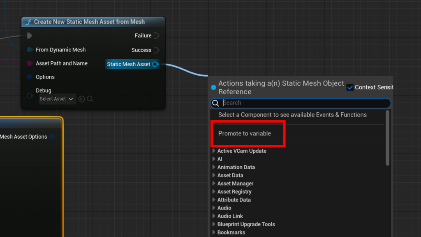Click the Options input pin
The width and height of the screenshot is (421, 237).
[x=30, y=77]
